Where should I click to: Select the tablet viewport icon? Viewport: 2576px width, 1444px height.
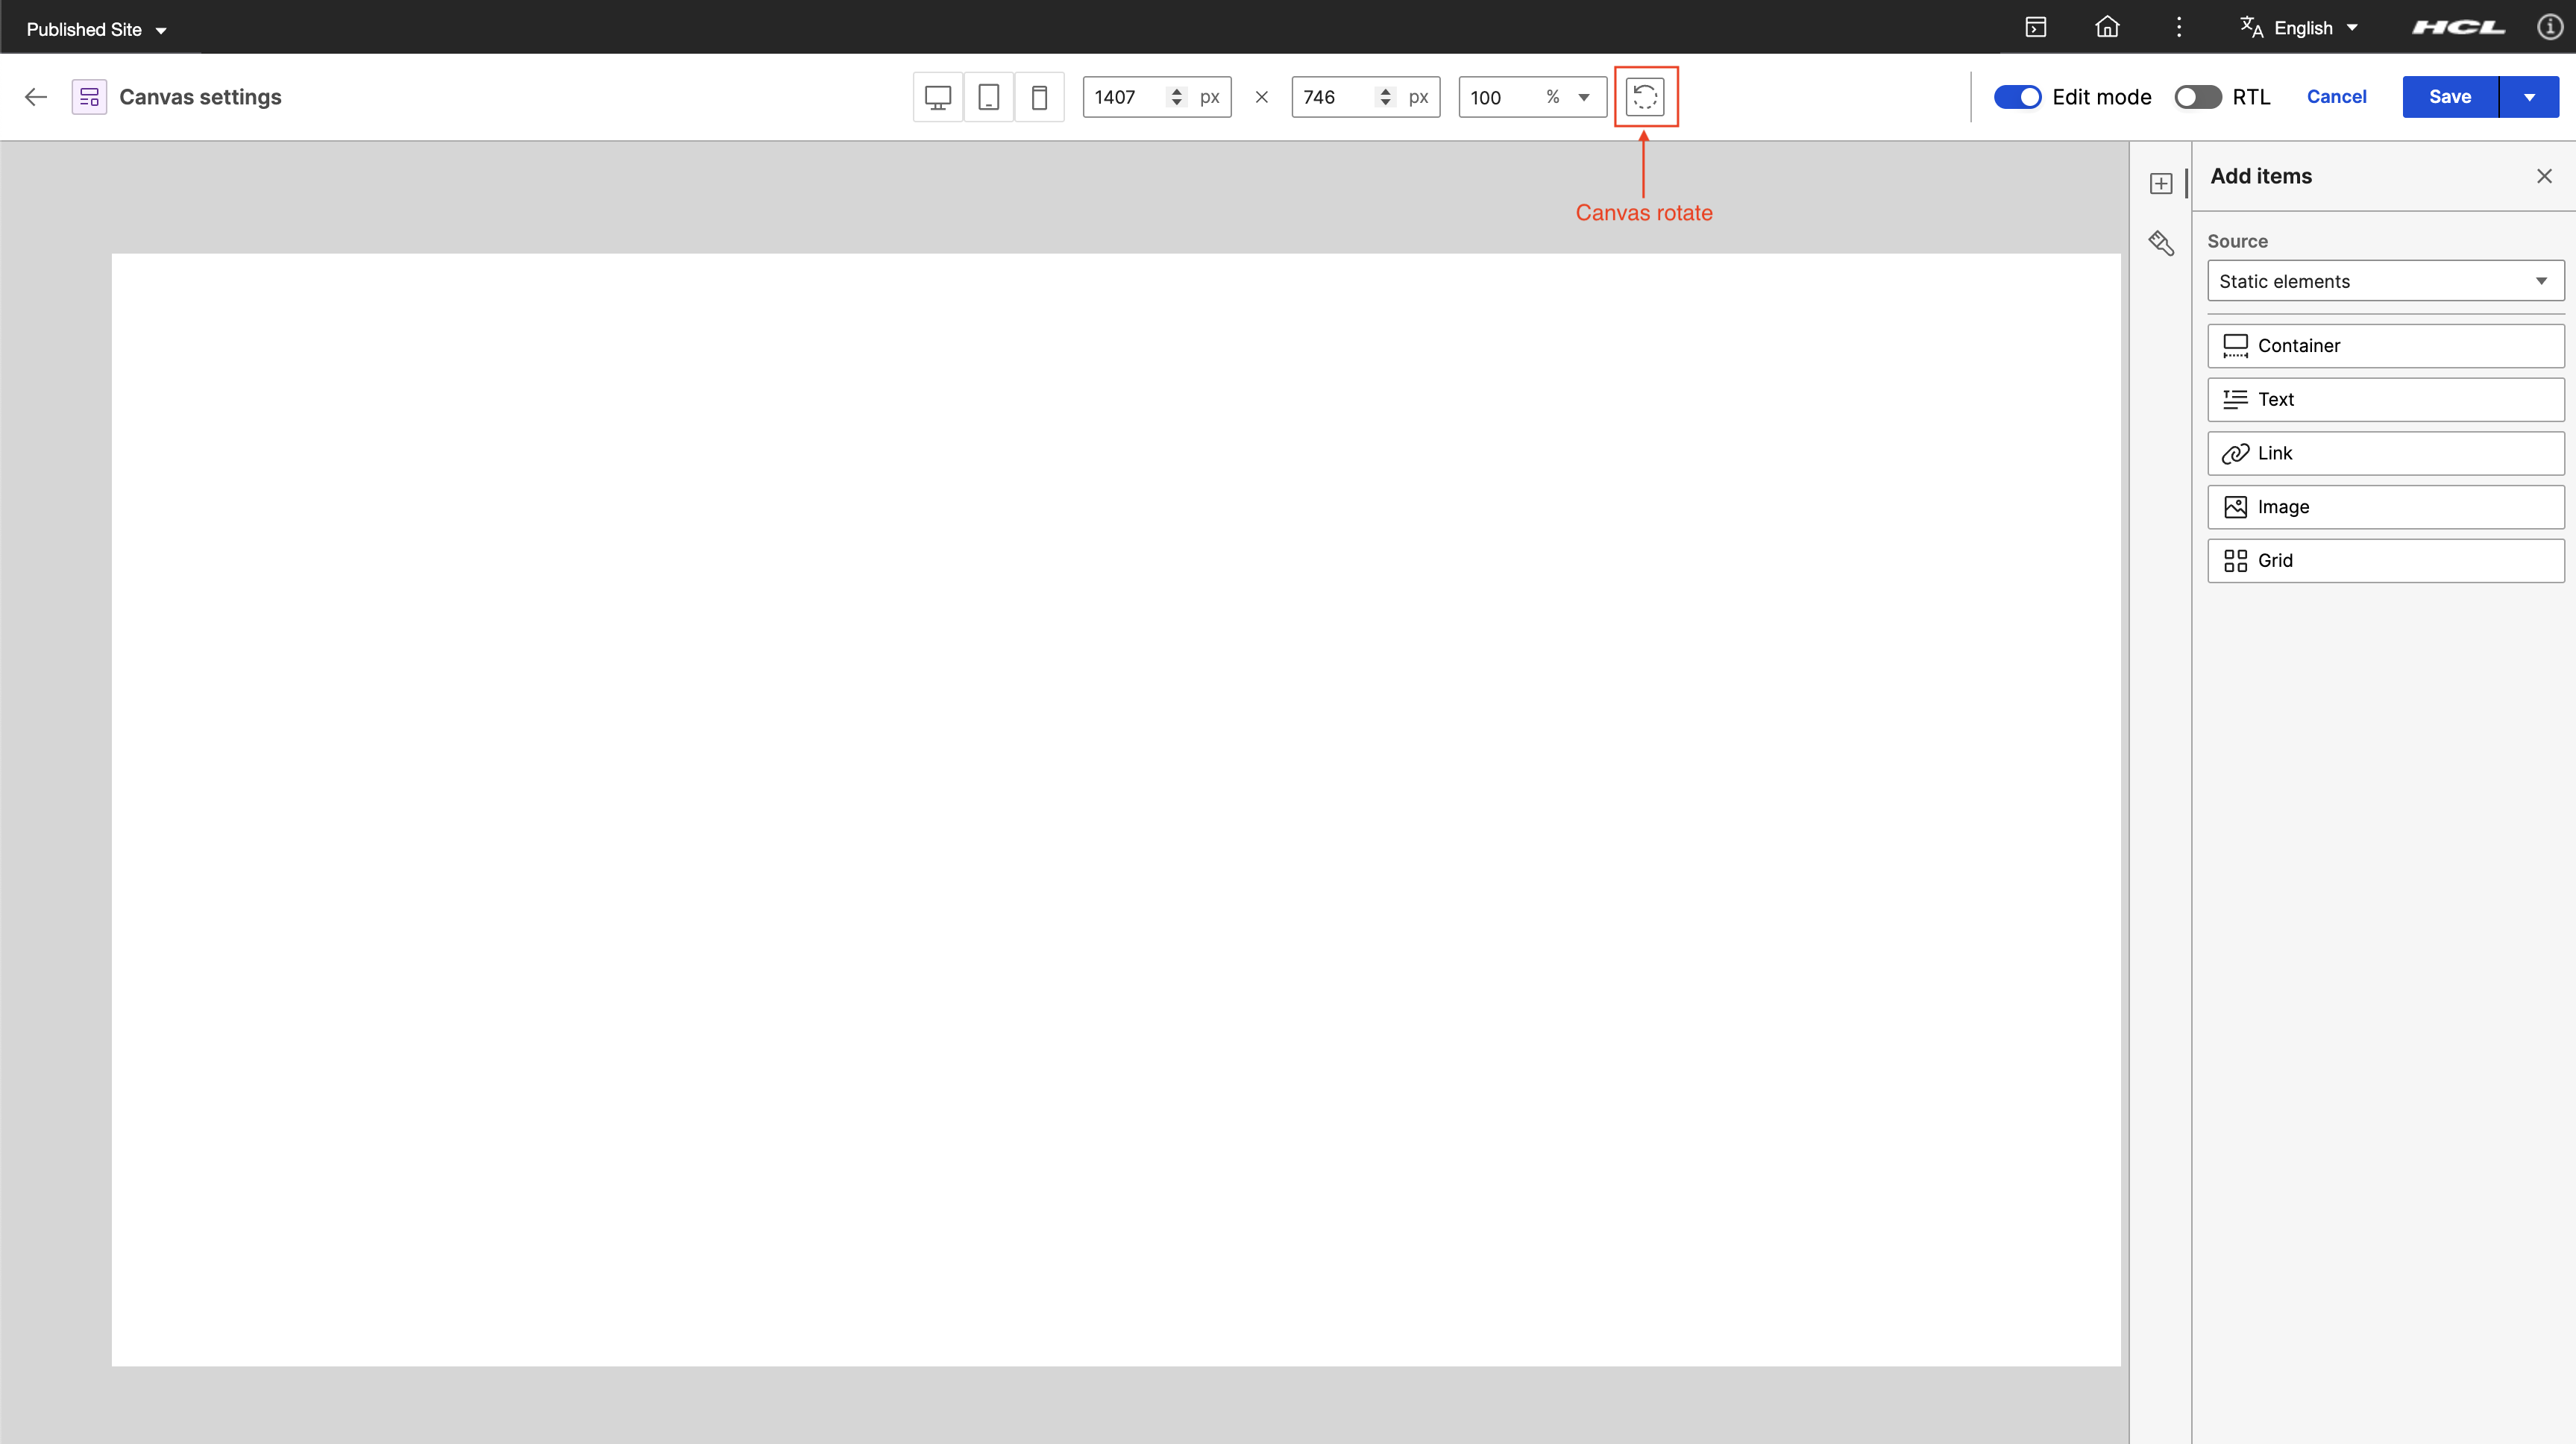[988, 97]
